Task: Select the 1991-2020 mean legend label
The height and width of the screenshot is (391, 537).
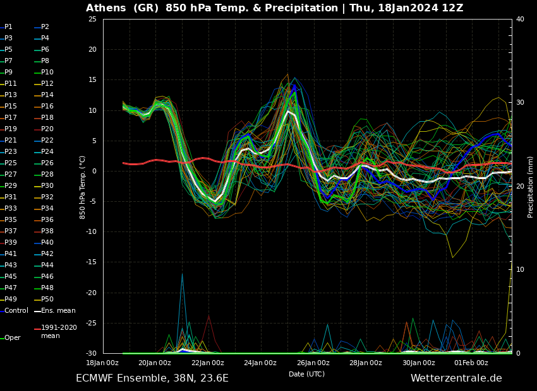Action: [59, 332]
